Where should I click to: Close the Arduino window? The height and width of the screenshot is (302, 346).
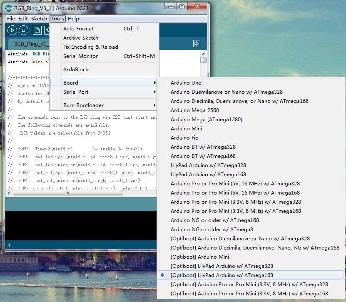197,7
